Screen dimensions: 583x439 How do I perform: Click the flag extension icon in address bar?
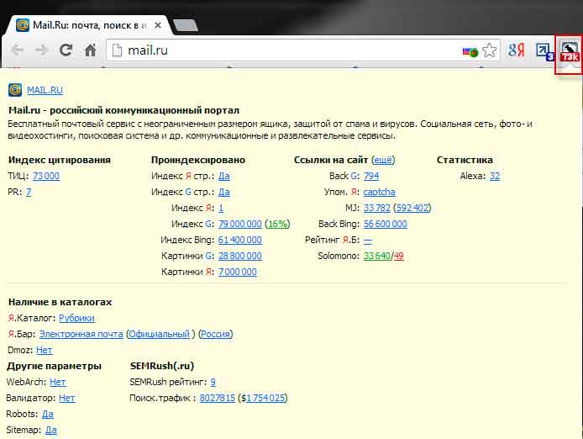[x=470, y=52]
